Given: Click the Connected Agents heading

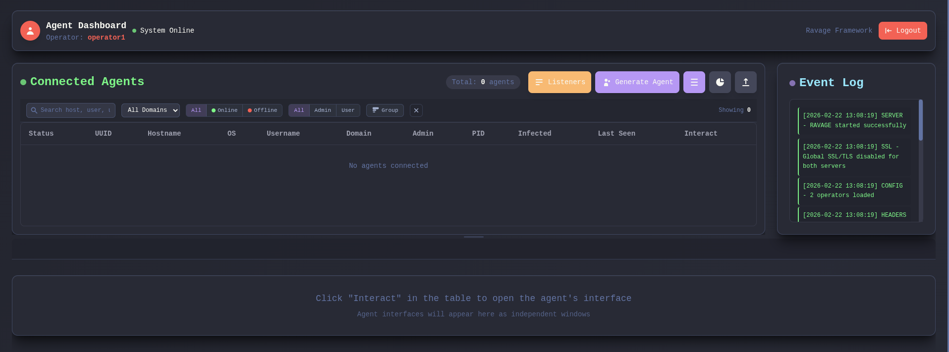Looking at the screenshot, I should [87, 82].
